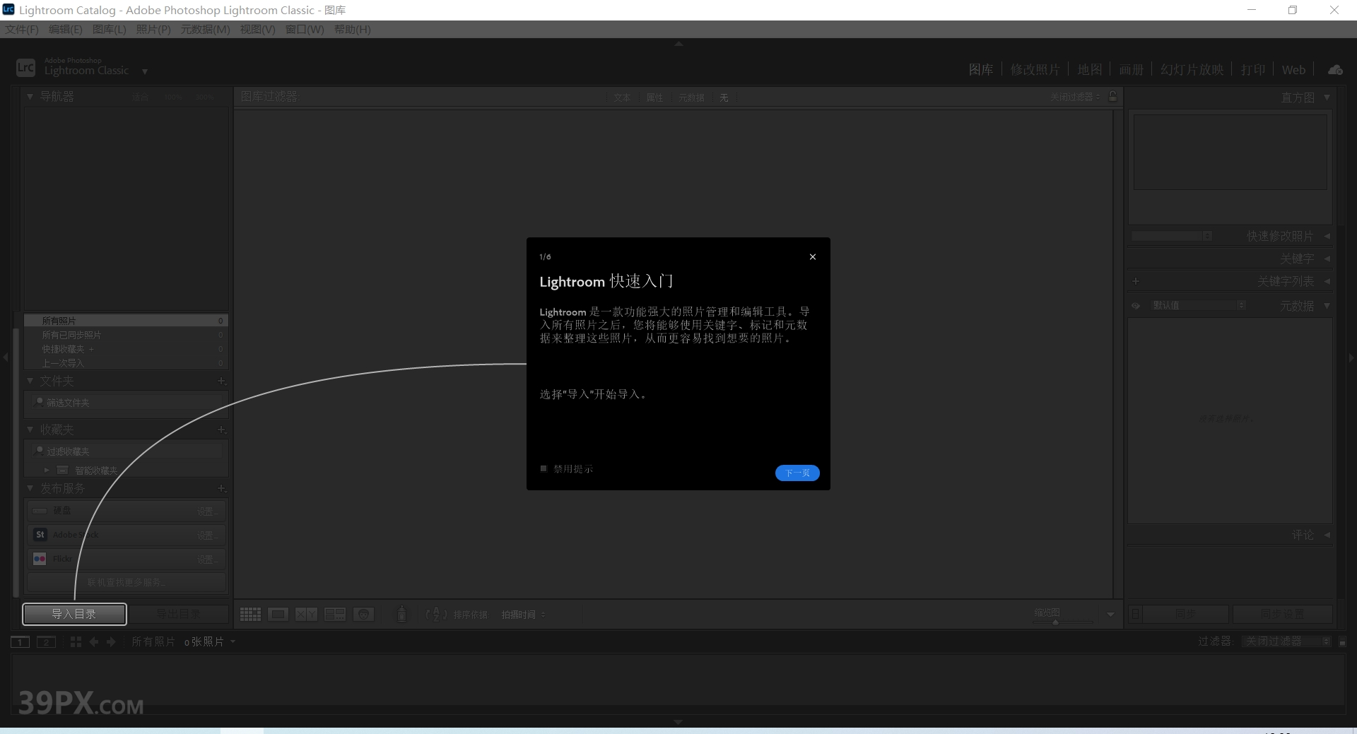
Task: Click the 下一页 button in the tutorial dialog
Action: point(797,473)
